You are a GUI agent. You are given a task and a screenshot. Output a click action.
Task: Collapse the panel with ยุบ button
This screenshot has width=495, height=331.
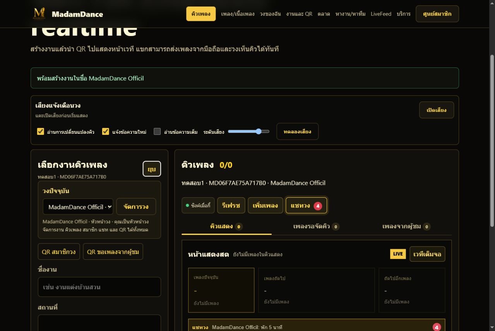[x=152, y=169]
